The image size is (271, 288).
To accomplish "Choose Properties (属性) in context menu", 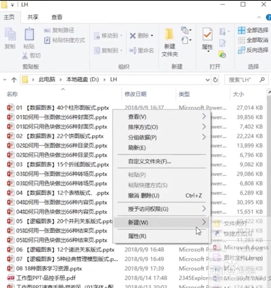I will [162, 236].
